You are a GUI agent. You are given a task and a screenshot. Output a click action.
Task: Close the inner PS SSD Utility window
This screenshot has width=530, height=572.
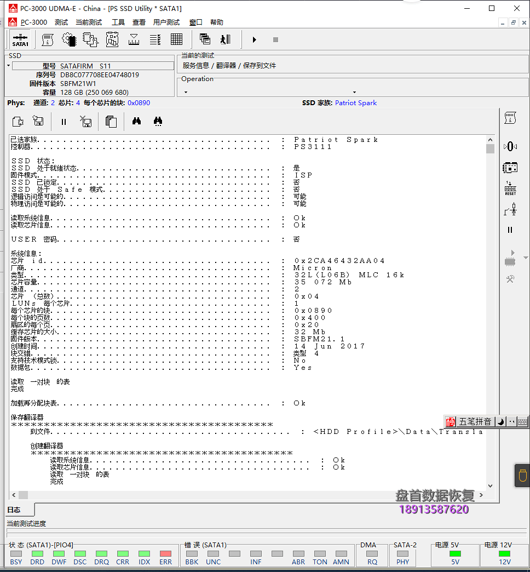524,22
